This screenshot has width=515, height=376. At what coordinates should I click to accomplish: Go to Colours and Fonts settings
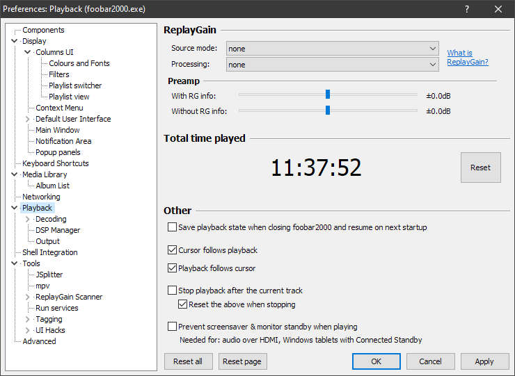click(x=79, y=63)
